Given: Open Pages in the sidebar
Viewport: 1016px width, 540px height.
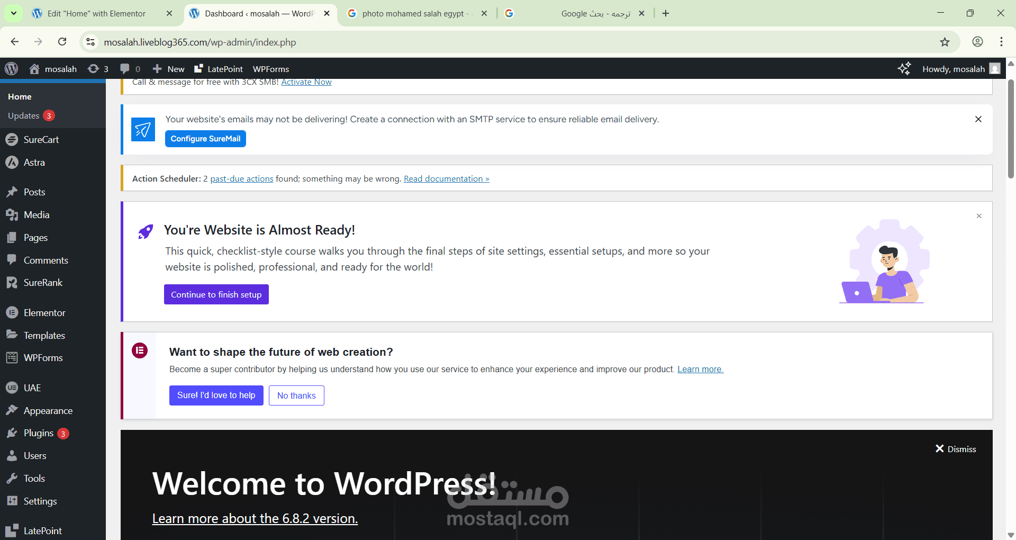Looking at the screenshot, I should (x=53, y=238).
